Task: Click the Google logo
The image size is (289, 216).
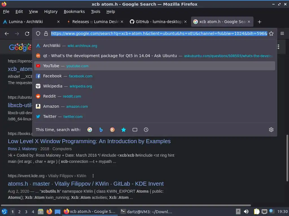Action: (20, 47)
